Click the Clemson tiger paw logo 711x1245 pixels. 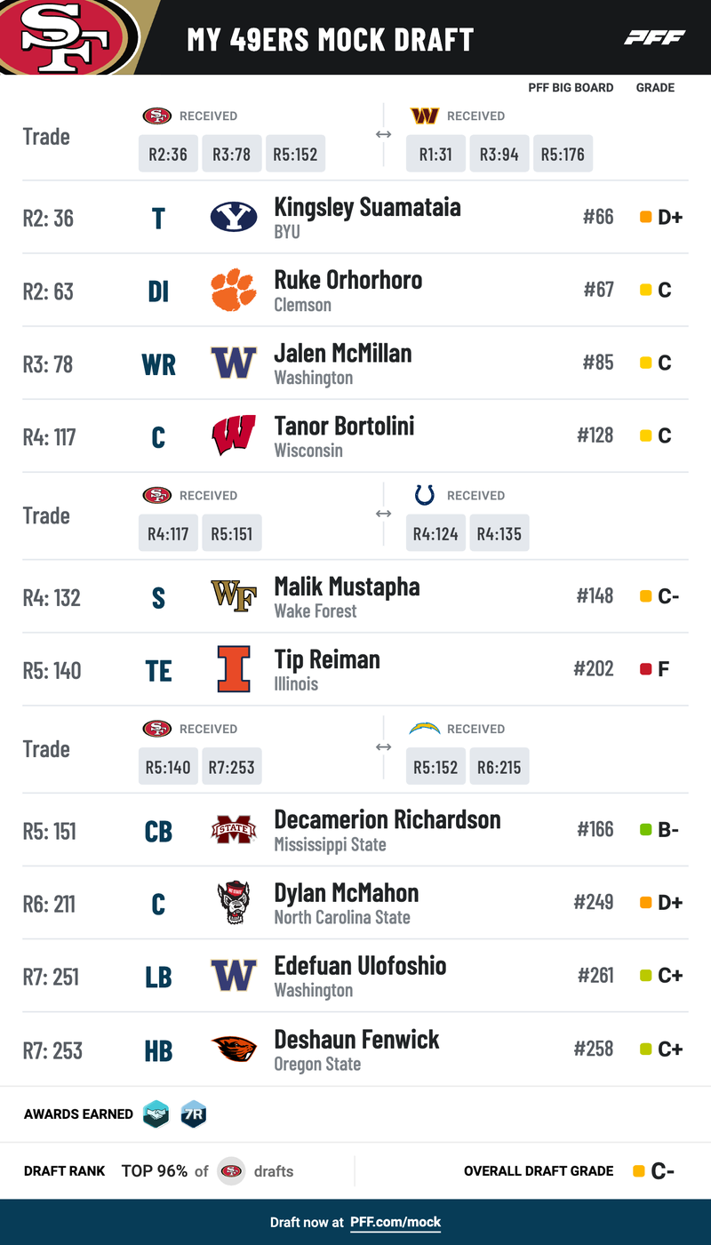[x=234, y=291]
